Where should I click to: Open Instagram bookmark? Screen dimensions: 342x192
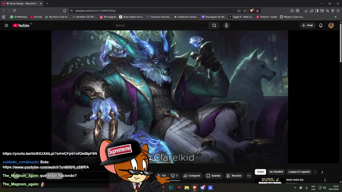coord(108,17)
